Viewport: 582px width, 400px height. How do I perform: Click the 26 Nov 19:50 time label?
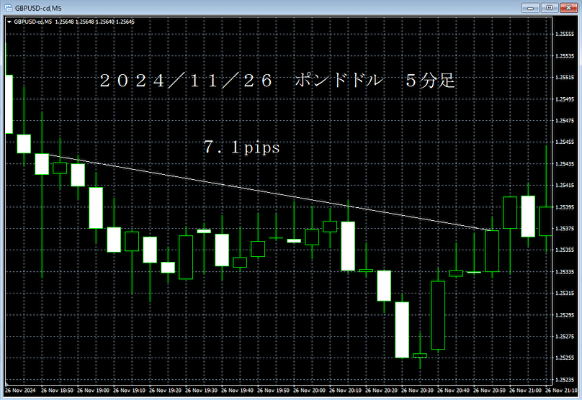(273, 391)
